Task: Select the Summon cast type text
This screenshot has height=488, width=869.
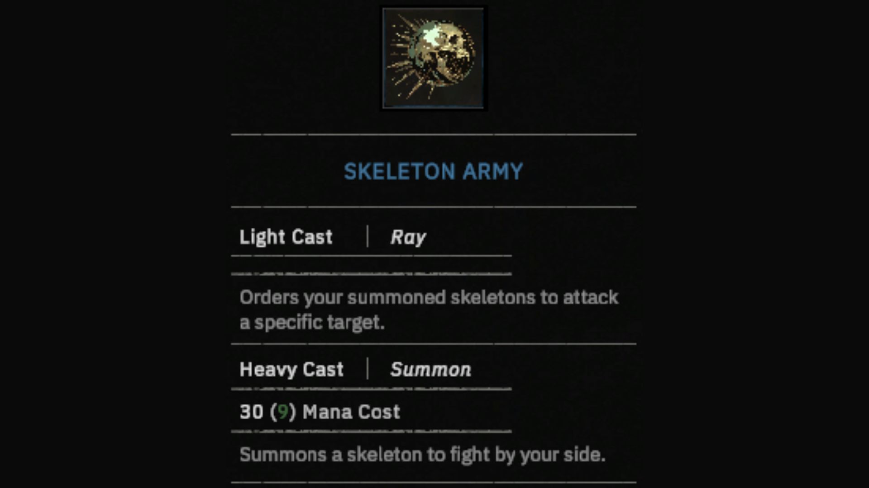Action: click(x=431, y=370)
